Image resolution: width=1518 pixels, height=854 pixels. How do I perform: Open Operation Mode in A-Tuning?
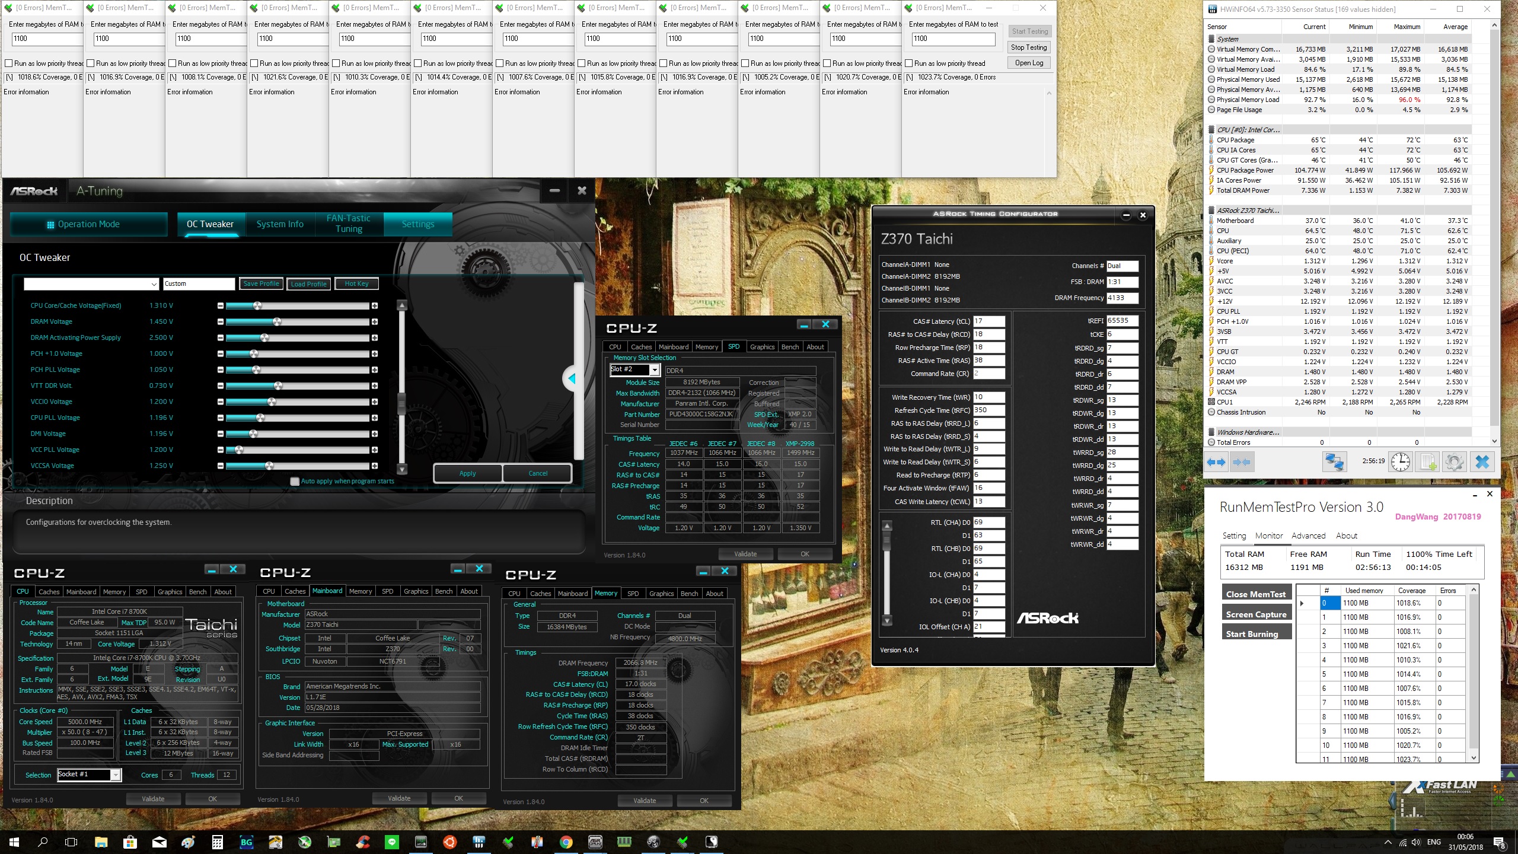[89, 224]
